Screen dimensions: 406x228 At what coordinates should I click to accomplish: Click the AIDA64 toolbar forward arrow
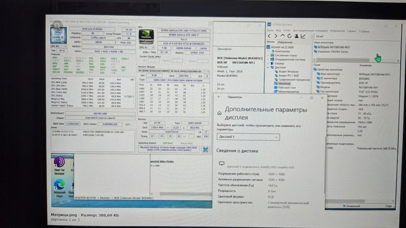(276, 36)
